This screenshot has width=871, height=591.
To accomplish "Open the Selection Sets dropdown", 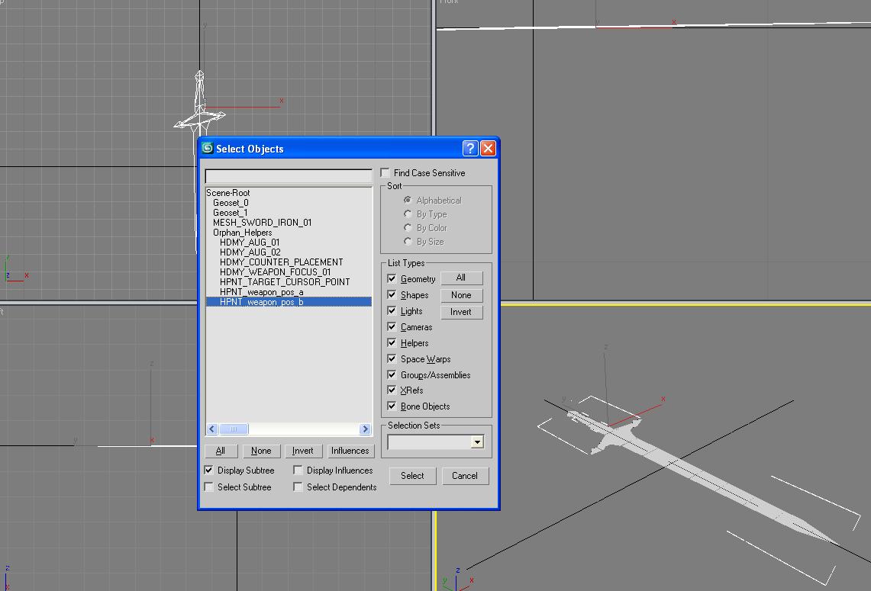I will tap(477, 442).
